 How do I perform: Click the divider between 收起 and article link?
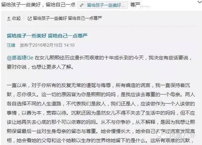tap(24, 18)
